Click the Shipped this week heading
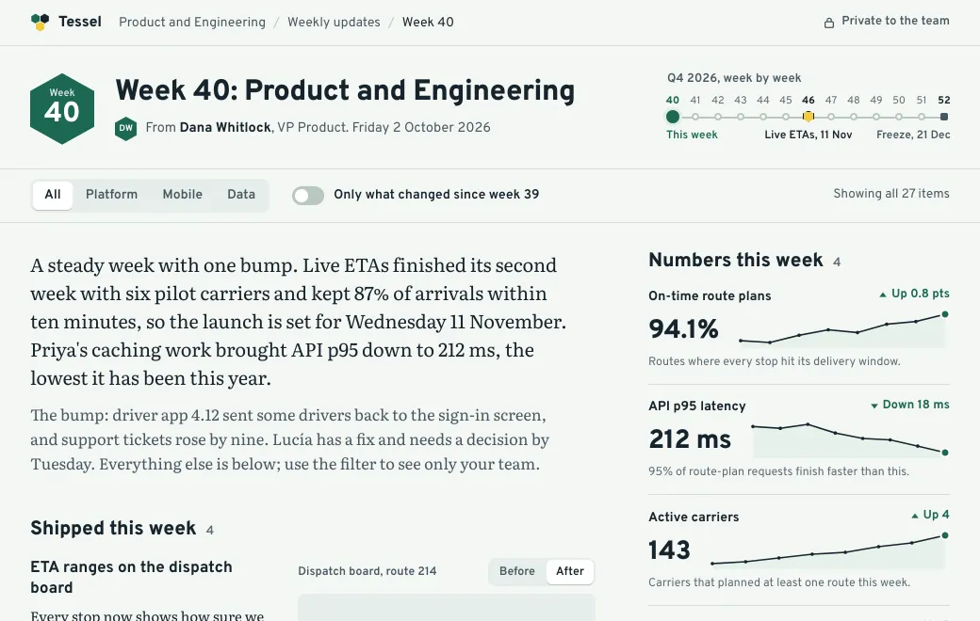 point(113,529)
